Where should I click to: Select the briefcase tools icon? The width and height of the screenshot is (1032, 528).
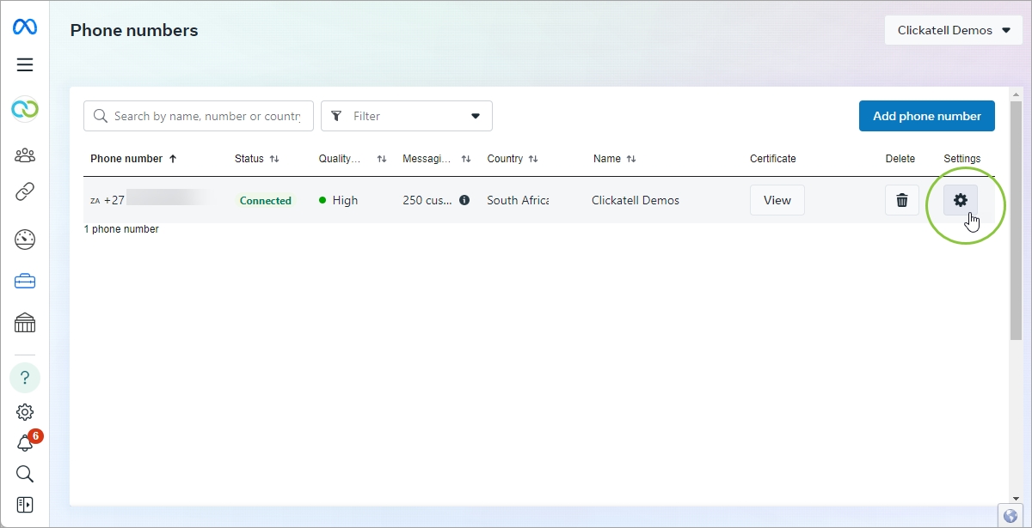click(25, 282)
